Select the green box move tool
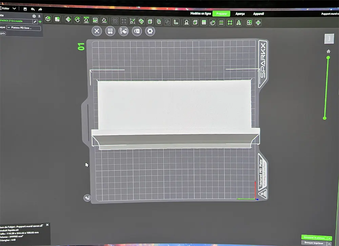This screenshot has height=246, width=339. (141, 21)
